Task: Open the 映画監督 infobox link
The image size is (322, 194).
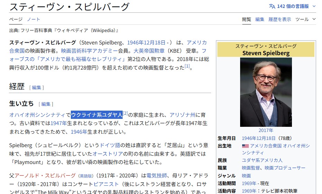Action: (251, 168)
